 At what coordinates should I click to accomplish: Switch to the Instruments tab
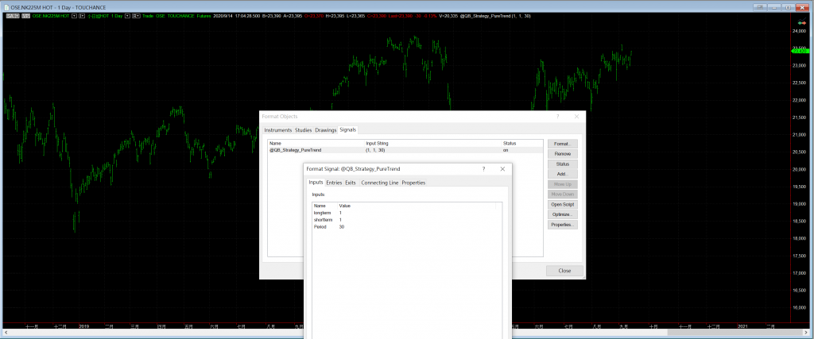(x=277, y=129)
